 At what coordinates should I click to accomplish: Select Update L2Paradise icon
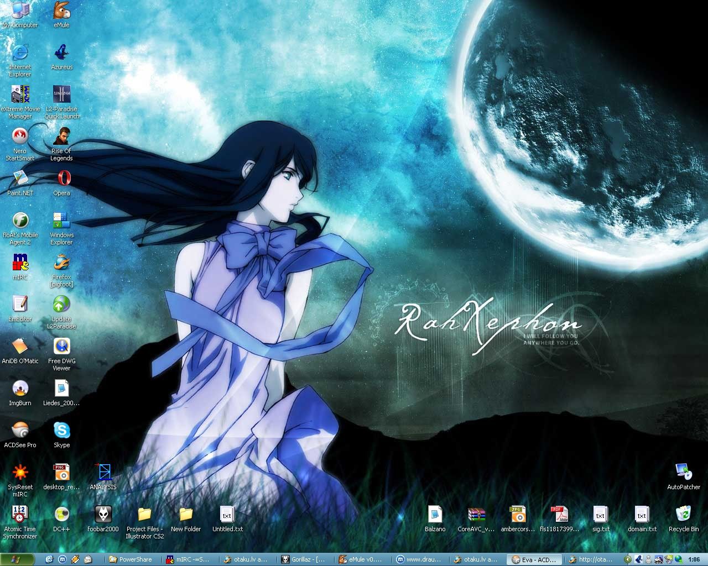click(x=61, y=312)
